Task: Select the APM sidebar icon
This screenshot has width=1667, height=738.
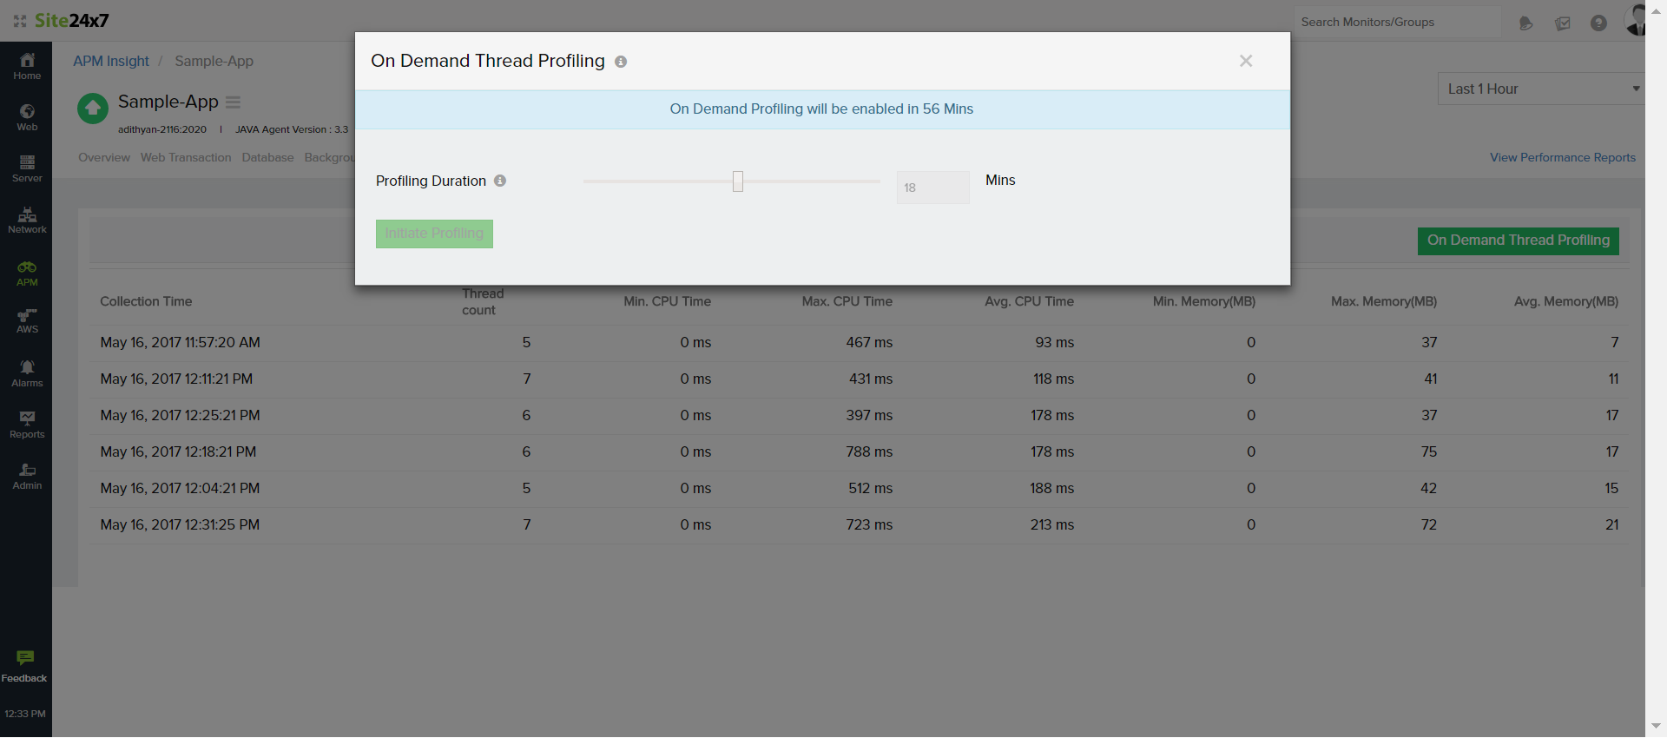Action: (x=27, y=273)
